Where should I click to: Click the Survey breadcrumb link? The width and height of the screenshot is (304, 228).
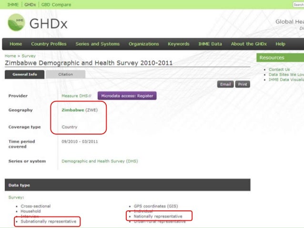pos(29,56)
